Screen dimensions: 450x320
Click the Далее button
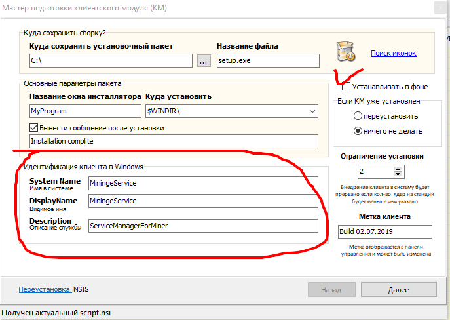(399, 290)
